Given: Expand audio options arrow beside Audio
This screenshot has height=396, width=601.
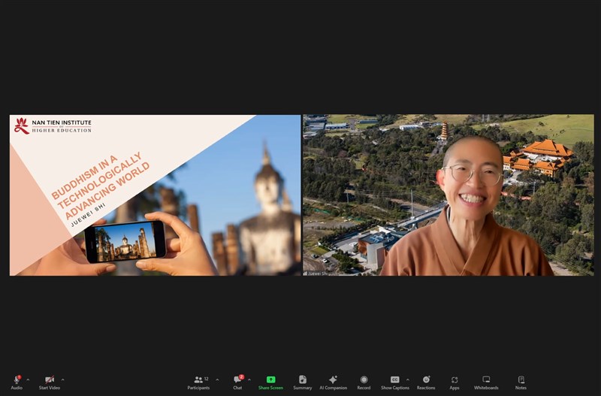Looking at the screenshot, I should click(29, 379).
